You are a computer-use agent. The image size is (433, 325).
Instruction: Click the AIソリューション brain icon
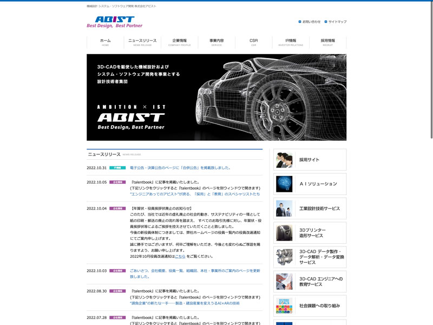(x=284, y=184)
